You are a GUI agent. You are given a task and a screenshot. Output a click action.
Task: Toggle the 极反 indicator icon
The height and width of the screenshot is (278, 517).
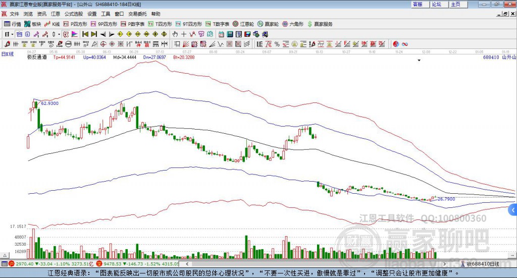pos(66,34)
